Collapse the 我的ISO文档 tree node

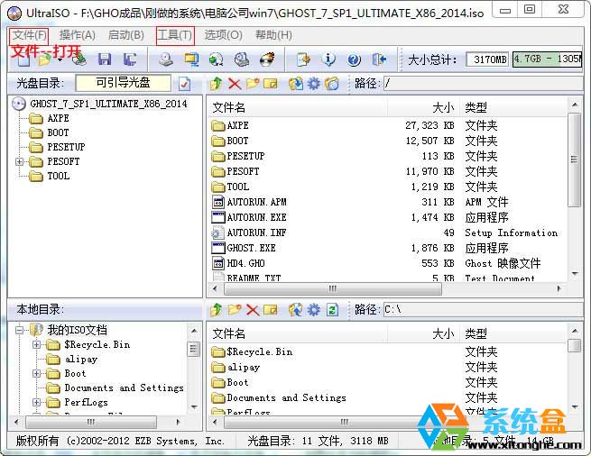coord(19,330)
